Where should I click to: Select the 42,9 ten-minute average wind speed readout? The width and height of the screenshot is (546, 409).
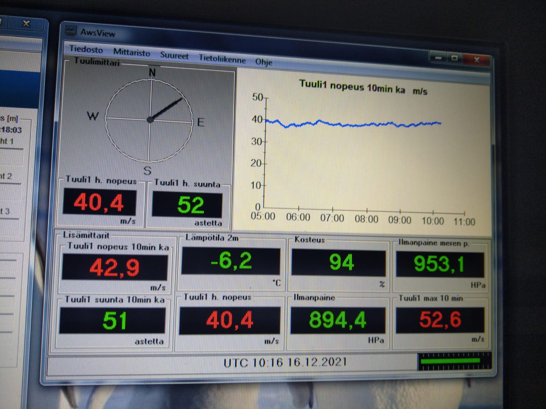tap(114, 267)
